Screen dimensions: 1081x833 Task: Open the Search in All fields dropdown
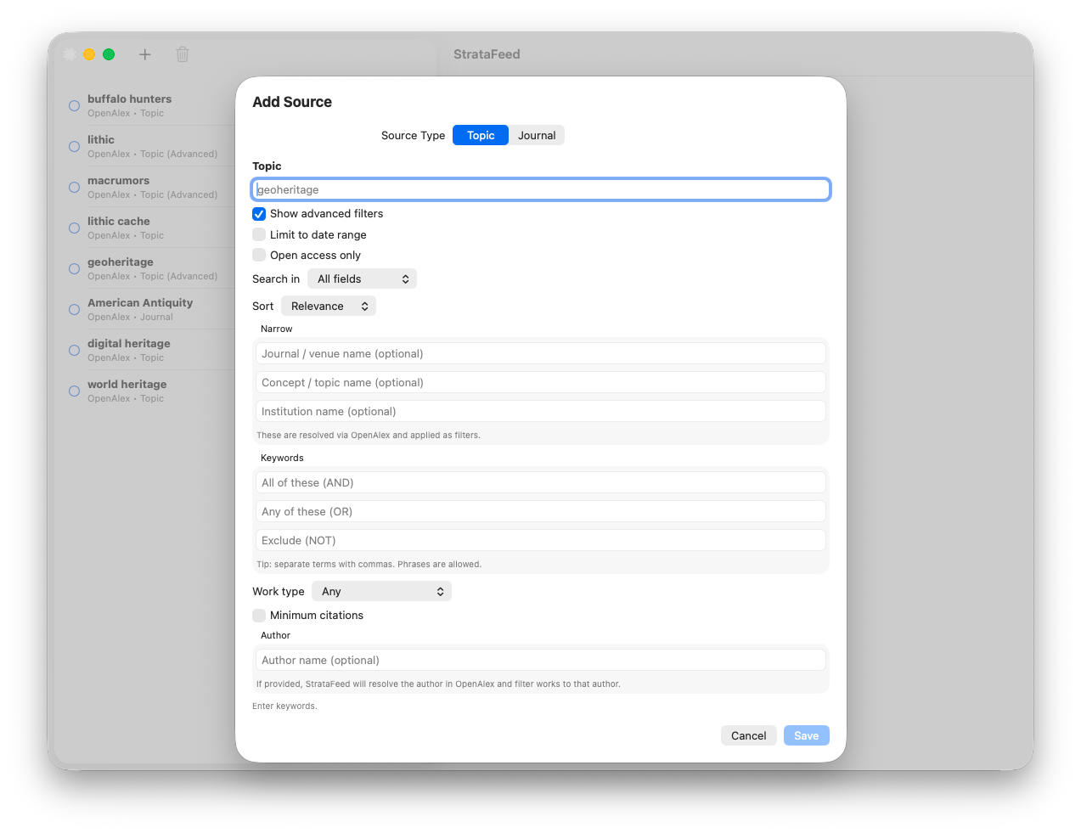tap(362, 278)
